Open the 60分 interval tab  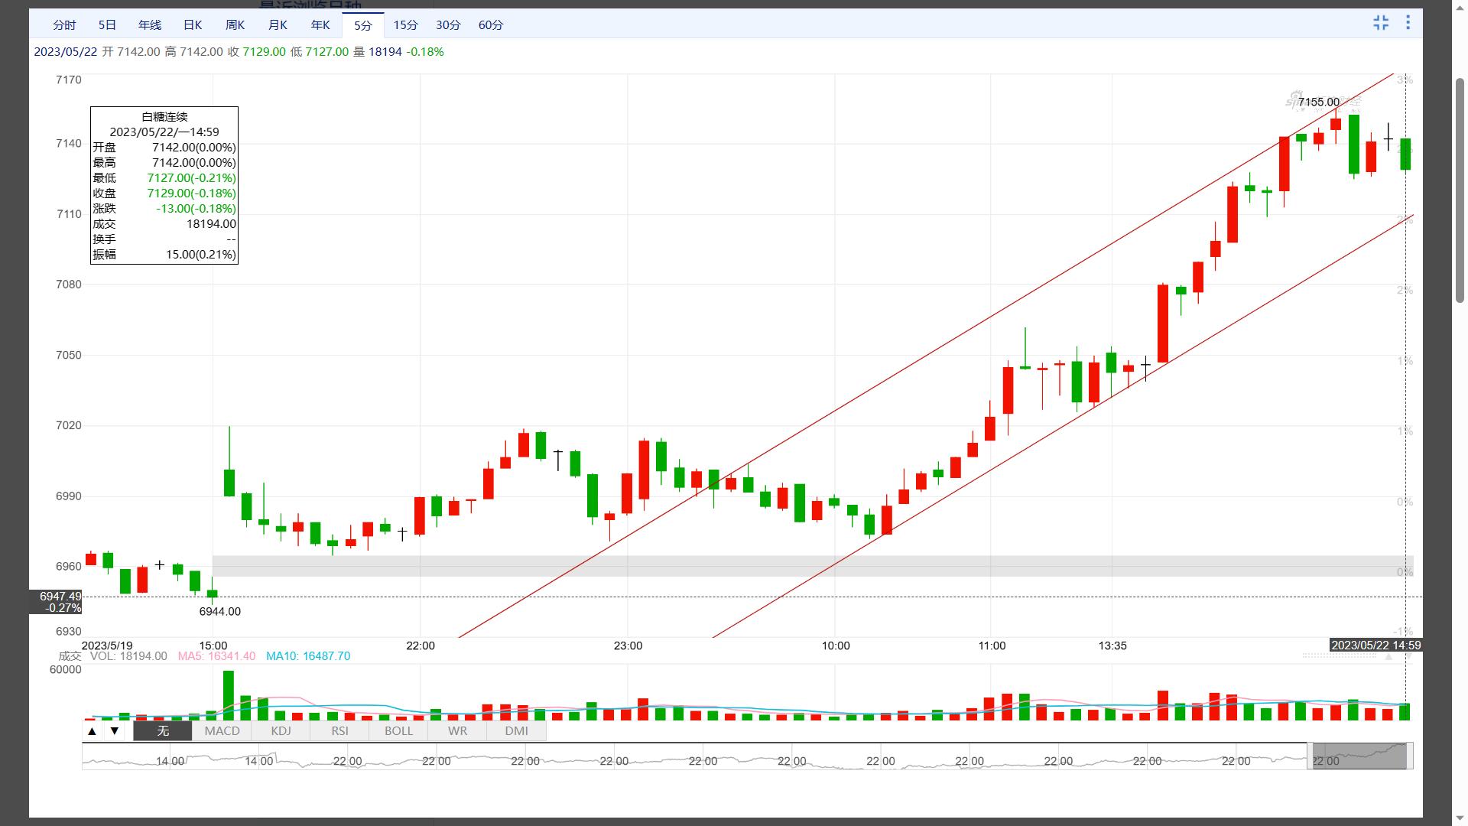tap(490, 25)
